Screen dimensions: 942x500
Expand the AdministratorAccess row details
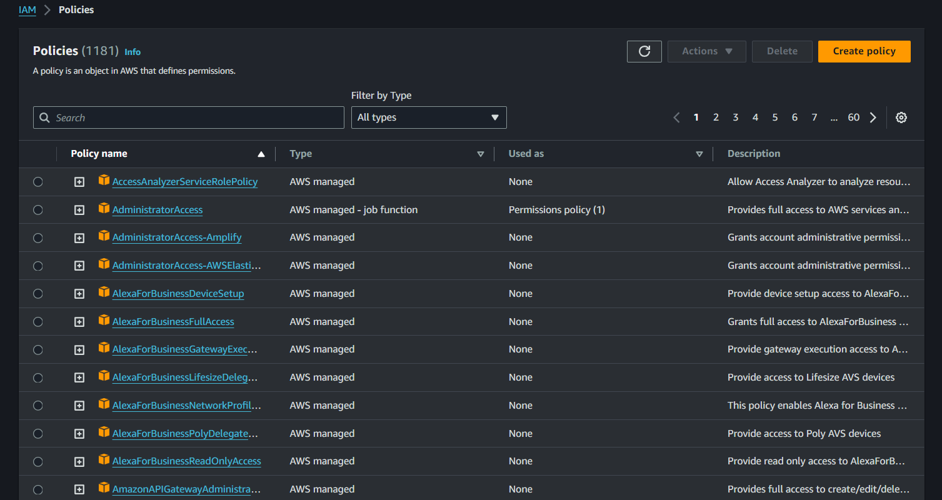coord(79,210)
